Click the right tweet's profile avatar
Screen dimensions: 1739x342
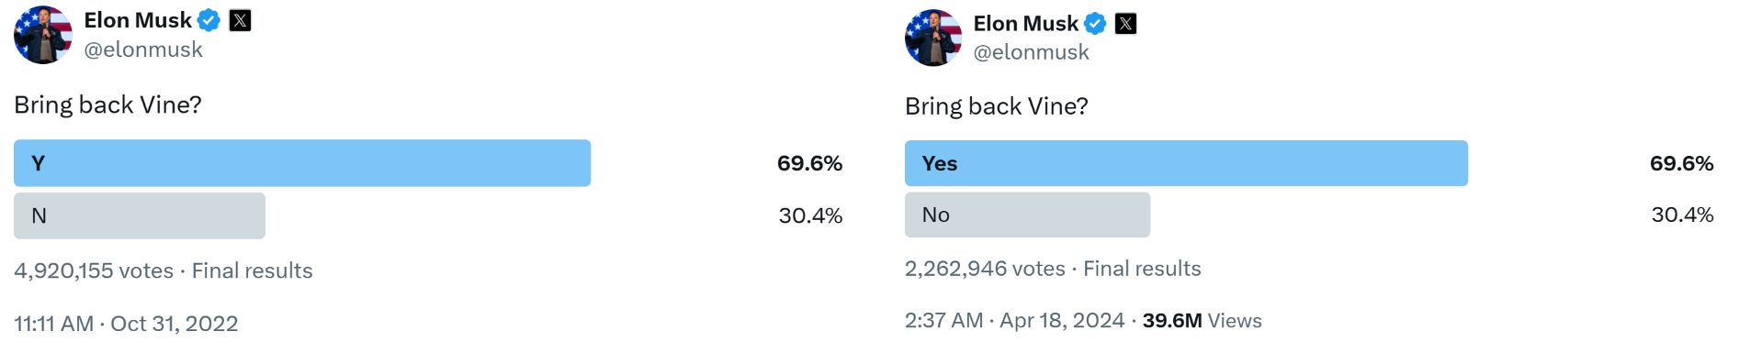(933, 38)
